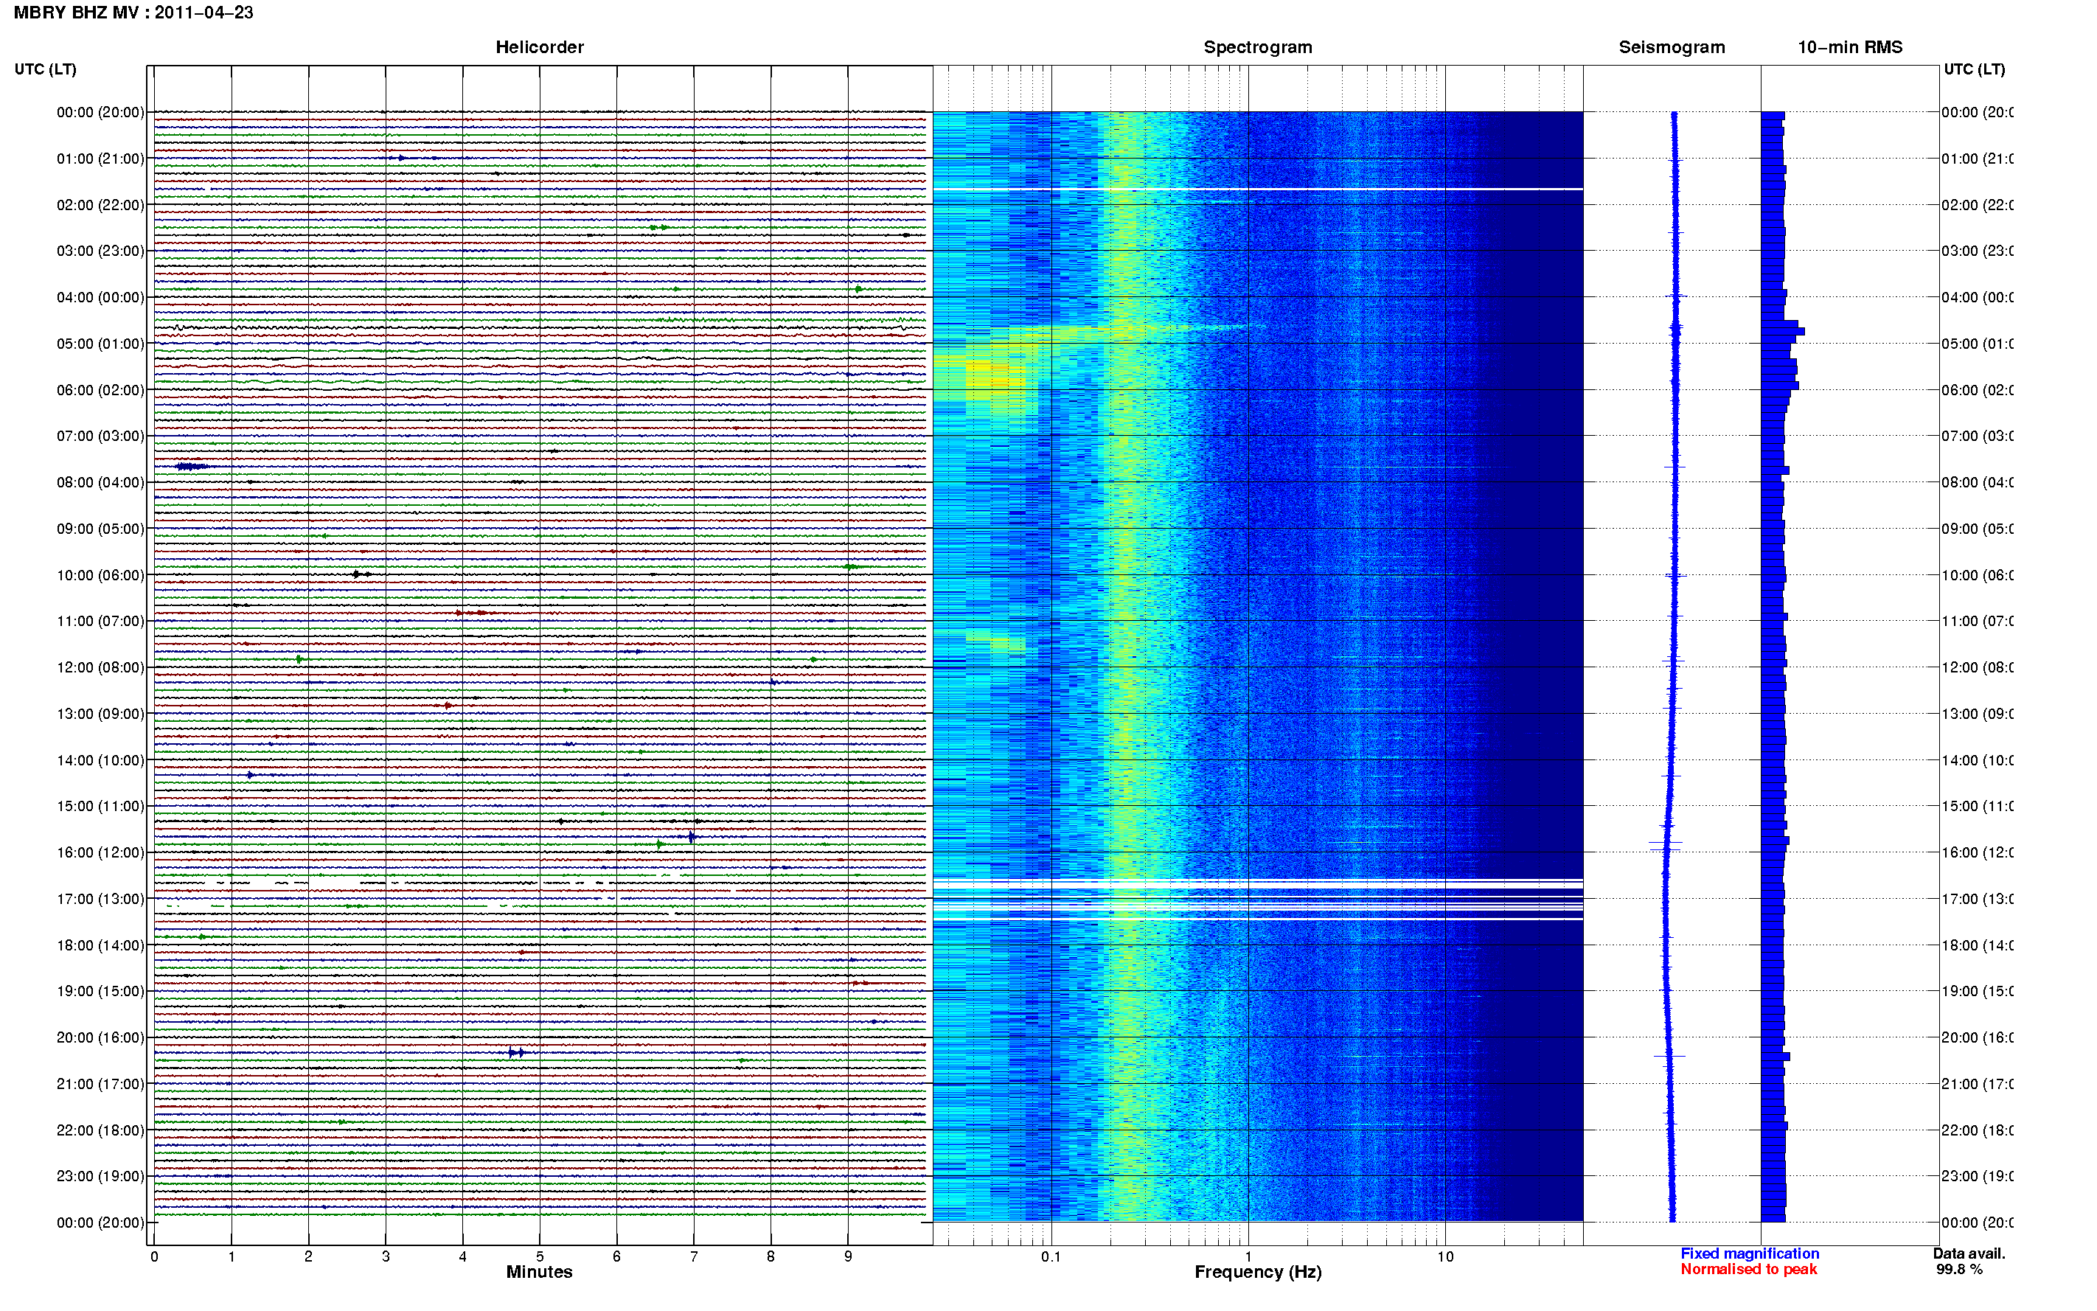The image size is (2097, 1311).
Task: Click the left time label '09:00 (05:00)'
Action: pos(100,529)
